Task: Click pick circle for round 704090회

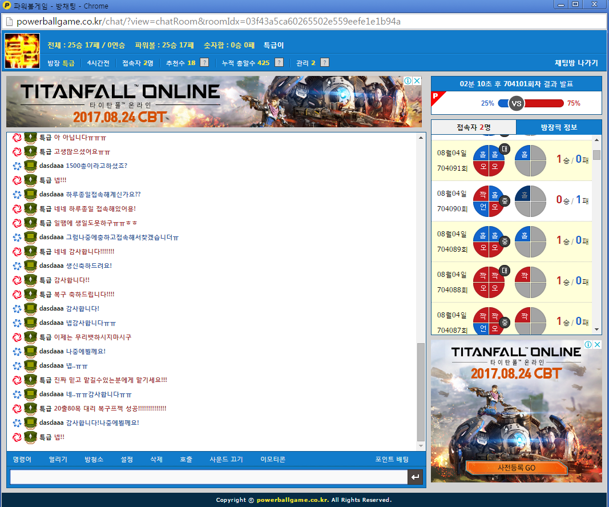Action: coord(530,201)
